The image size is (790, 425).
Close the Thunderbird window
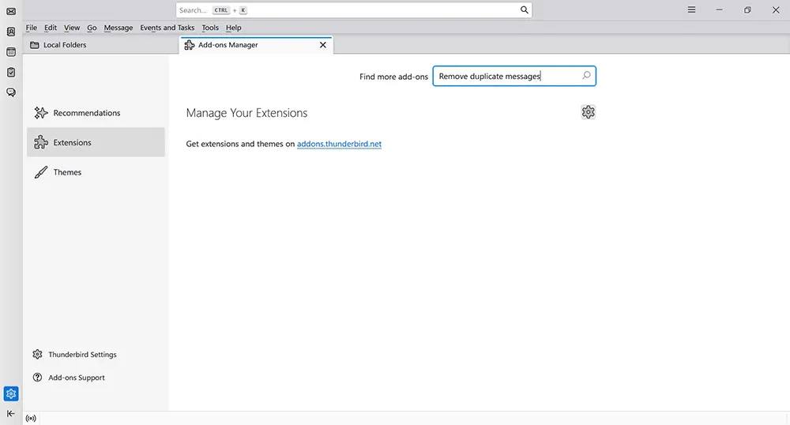(776, 10)
